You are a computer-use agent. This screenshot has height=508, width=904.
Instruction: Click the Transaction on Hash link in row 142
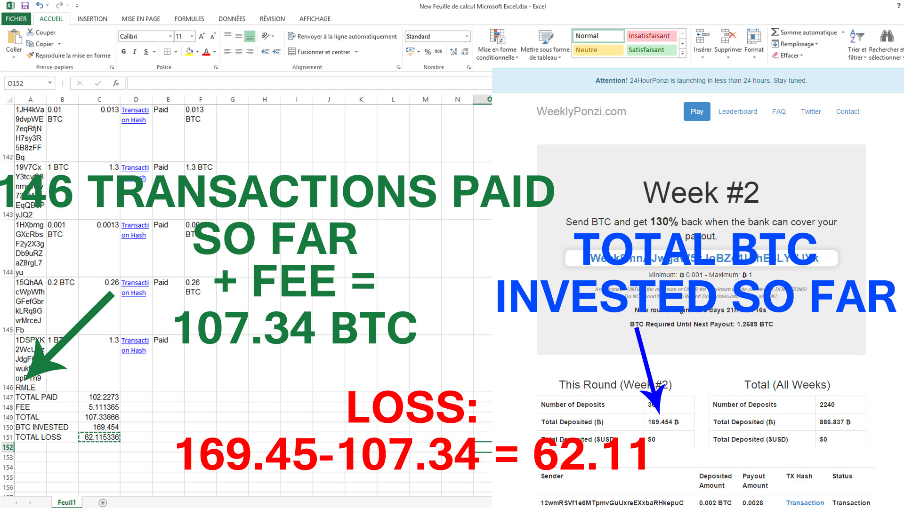click(x=135, y=115)
